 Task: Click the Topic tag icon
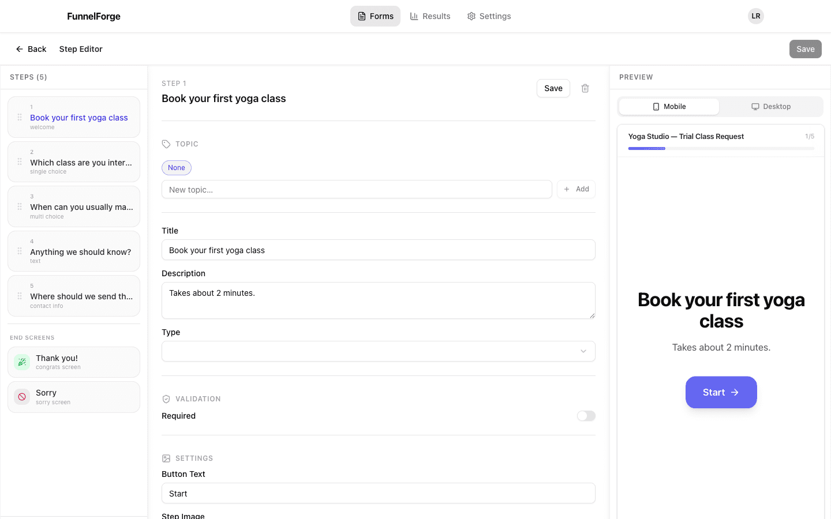click(166, 144)
